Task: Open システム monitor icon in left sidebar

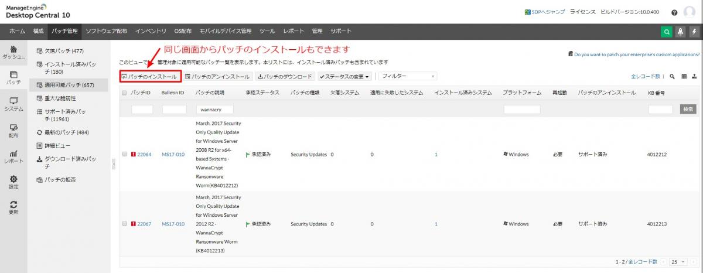Action: (x=13, y=104)
